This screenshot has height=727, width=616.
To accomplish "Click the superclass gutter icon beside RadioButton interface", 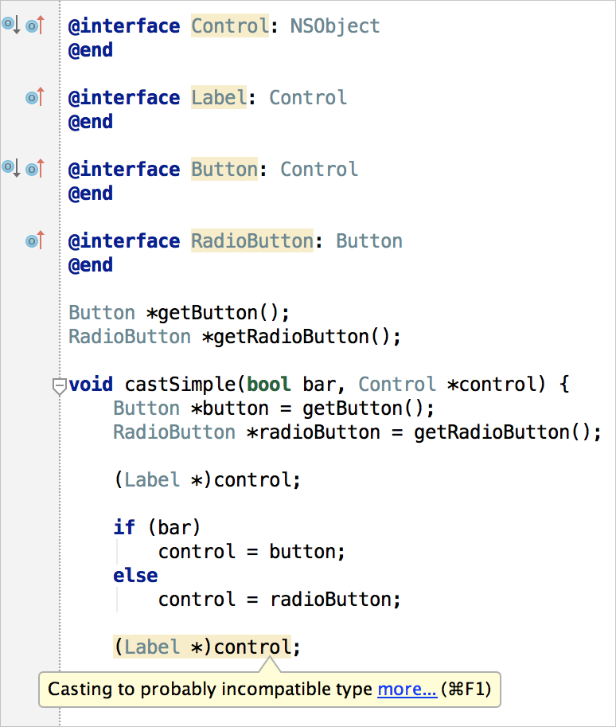I will click(x=34, y=240).
